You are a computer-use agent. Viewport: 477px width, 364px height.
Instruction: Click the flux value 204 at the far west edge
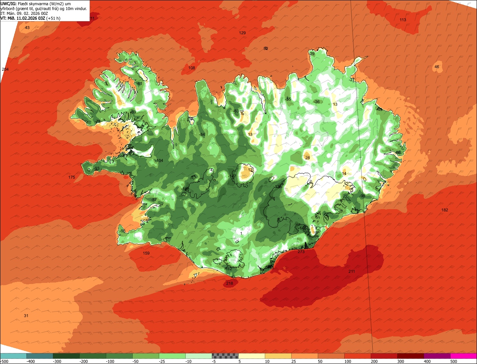5,69
